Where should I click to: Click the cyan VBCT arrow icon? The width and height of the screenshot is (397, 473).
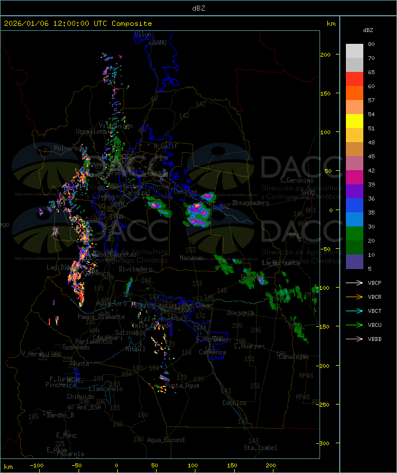point(355,311)
